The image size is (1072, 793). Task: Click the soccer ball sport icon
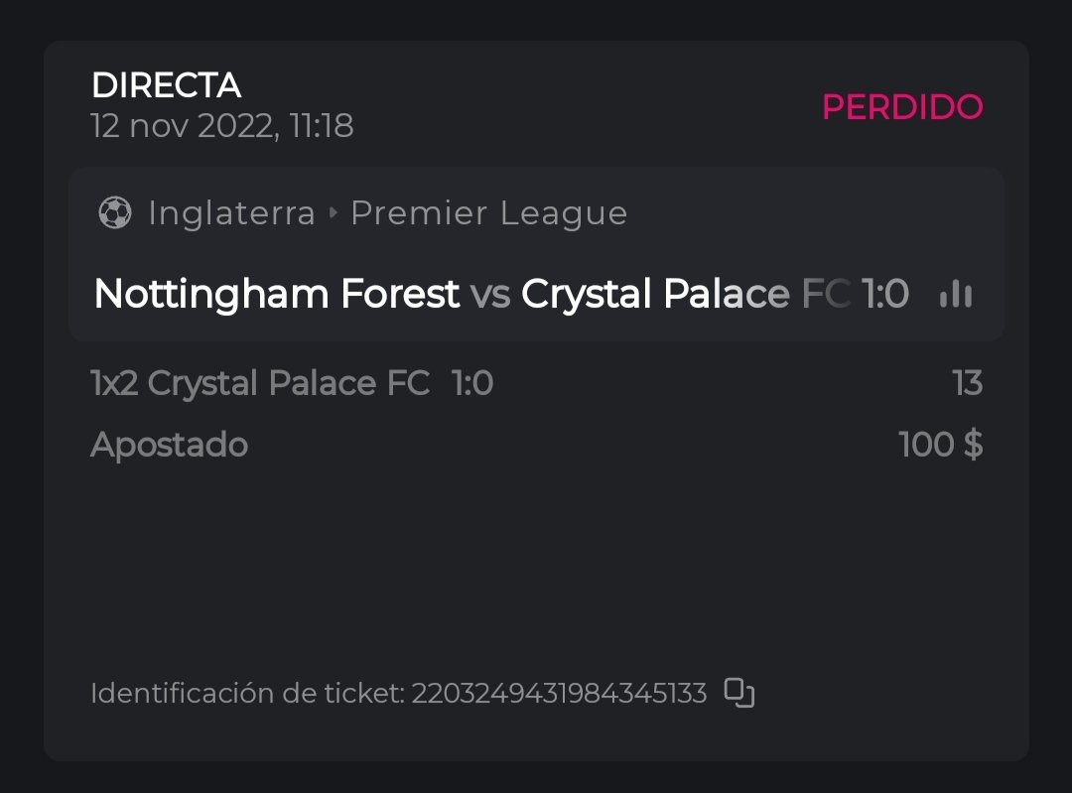[x=115, y=213]
